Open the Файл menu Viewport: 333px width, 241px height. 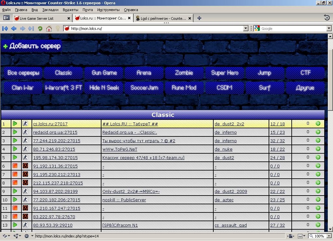tap(7, 10)
